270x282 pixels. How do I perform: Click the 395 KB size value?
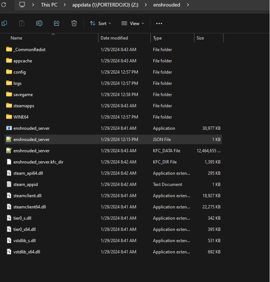214,229
